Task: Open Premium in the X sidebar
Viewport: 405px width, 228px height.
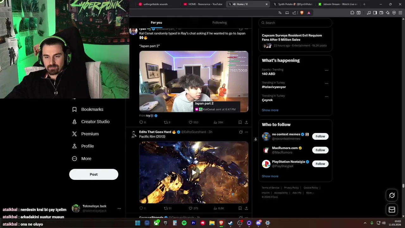Action: [85, 134]
